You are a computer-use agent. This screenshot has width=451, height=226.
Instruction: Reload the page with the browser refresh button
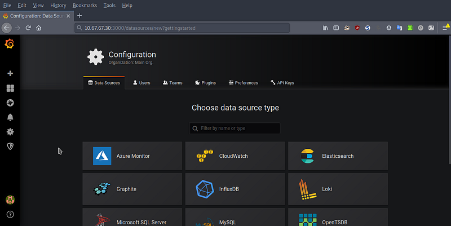coord(28,28)
